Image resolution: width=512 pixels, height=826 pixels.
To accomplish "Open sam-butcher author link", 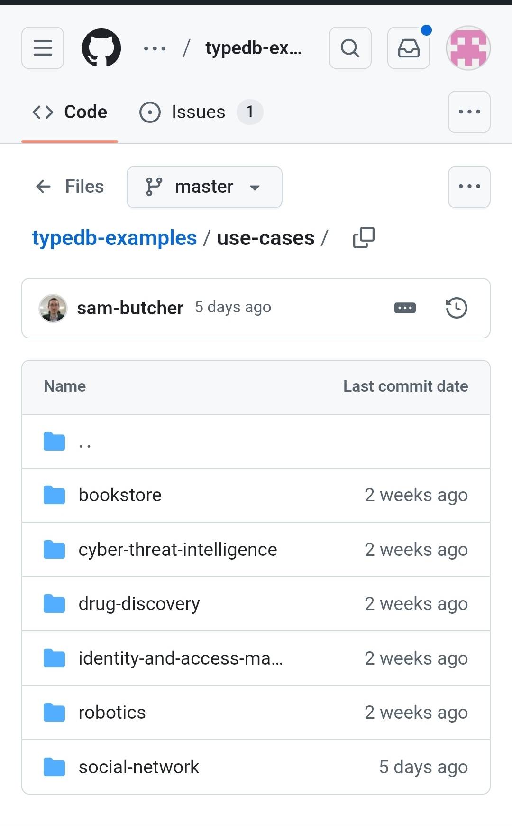I will pos(130,308).
